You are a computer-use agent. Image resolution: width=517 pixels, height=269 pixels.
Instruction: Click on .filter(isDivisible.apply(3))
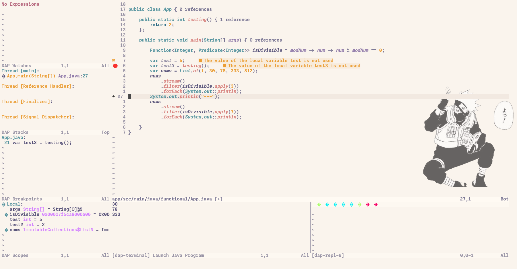click(x=200, y=86)
